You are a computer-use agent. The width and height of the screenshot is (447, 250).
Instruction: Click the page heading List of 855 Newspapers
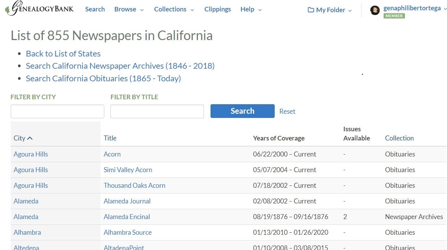tap(112, 35)
